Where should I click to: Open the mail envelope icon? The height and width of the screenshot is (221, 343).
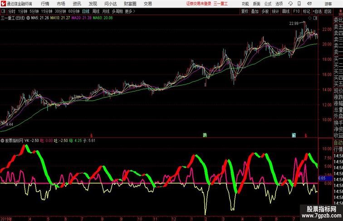point(309,4)
